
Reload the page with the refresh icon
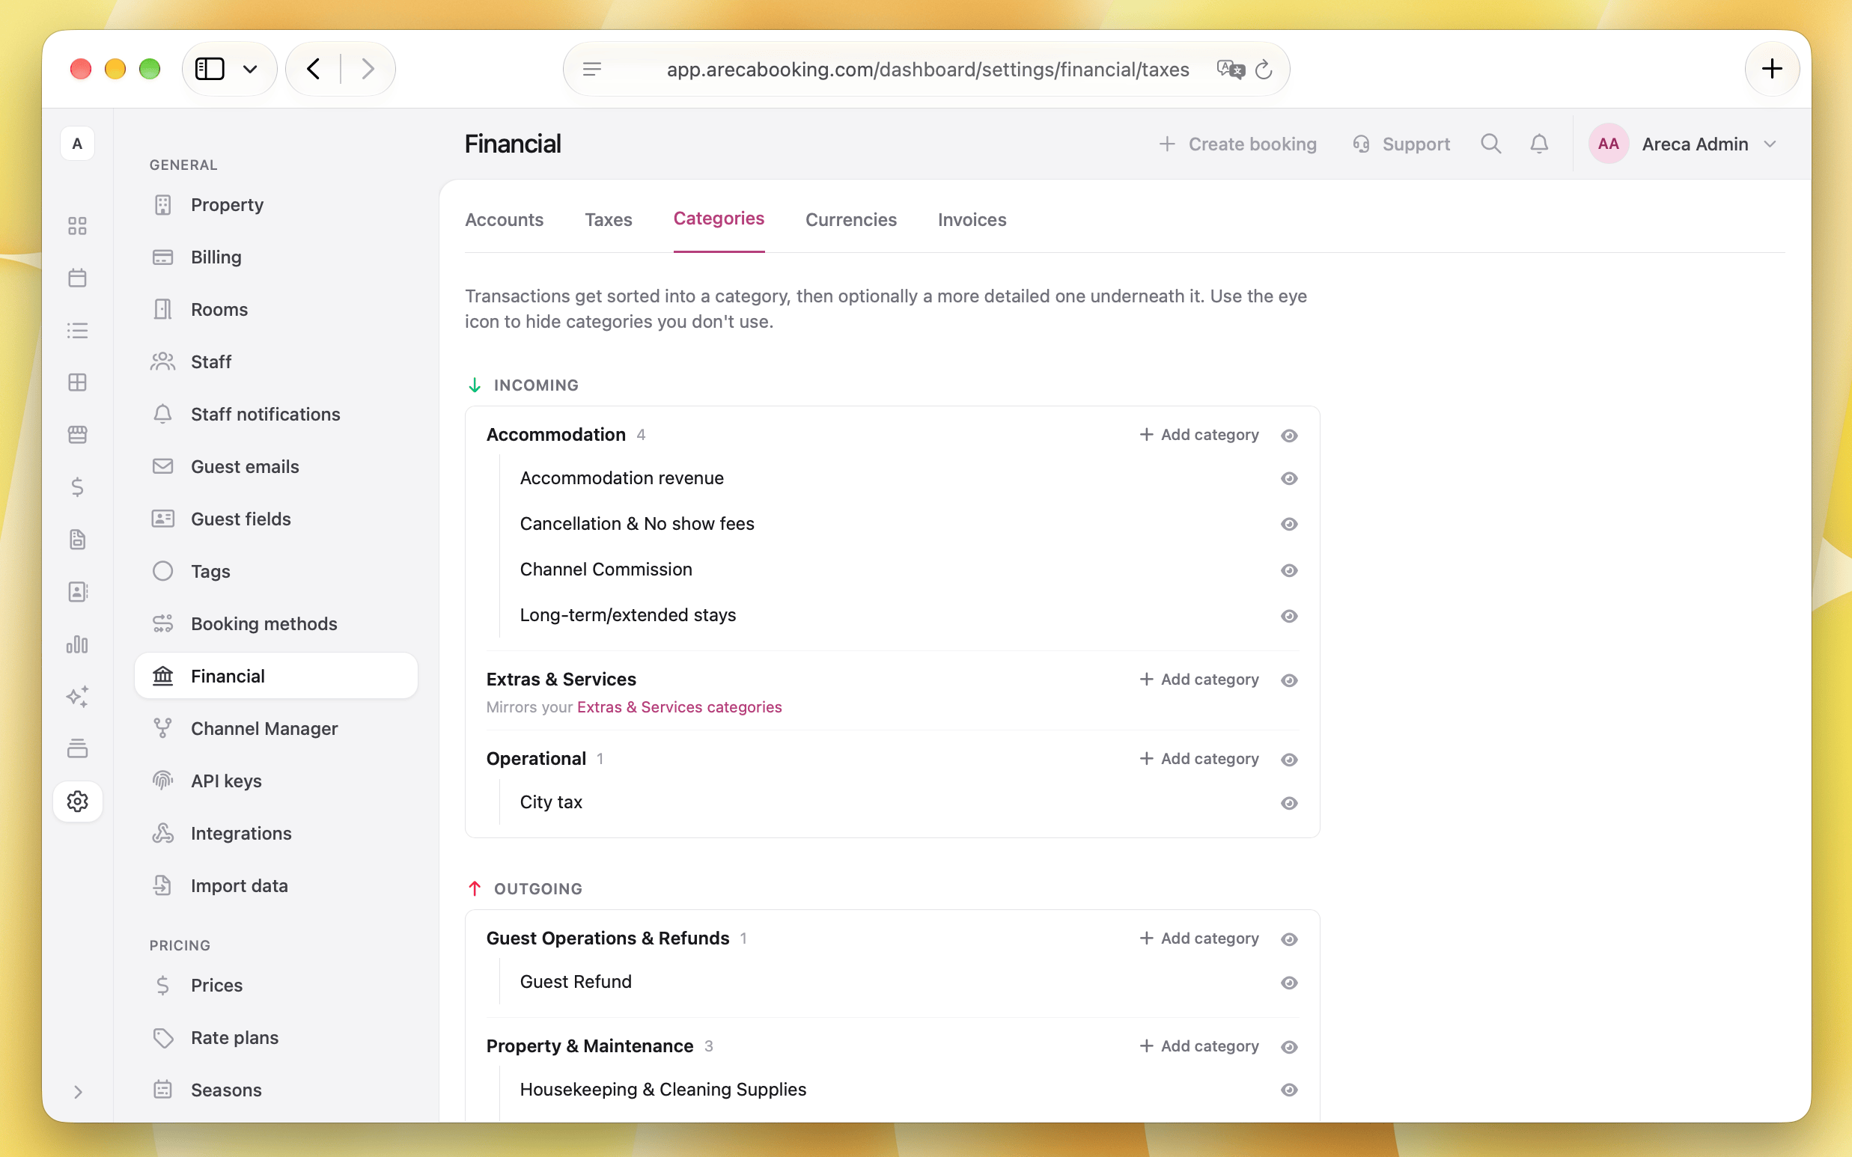coord(1264,70)
